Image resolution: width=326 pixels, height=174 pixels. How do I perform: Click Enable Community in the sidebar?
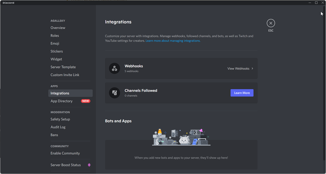[65, 153]
